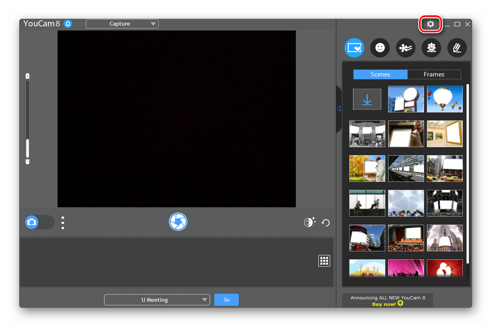
Task: Click the Announcing ALL NEW YouCam 8 text
Action: 388,298
